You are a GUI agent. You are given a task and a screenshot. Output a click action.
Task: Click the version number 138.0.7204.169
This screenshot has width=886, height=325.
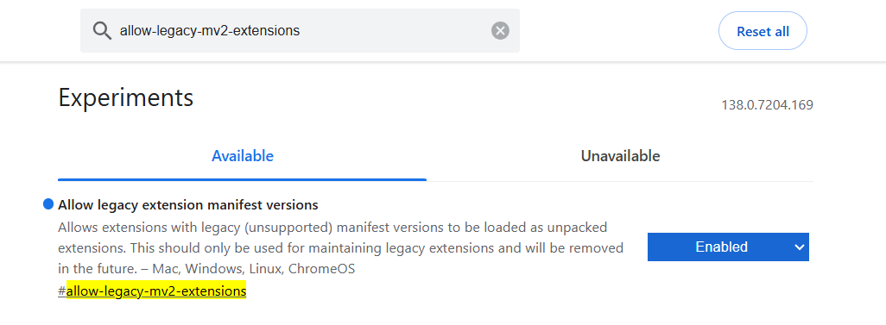coord(768,105)
